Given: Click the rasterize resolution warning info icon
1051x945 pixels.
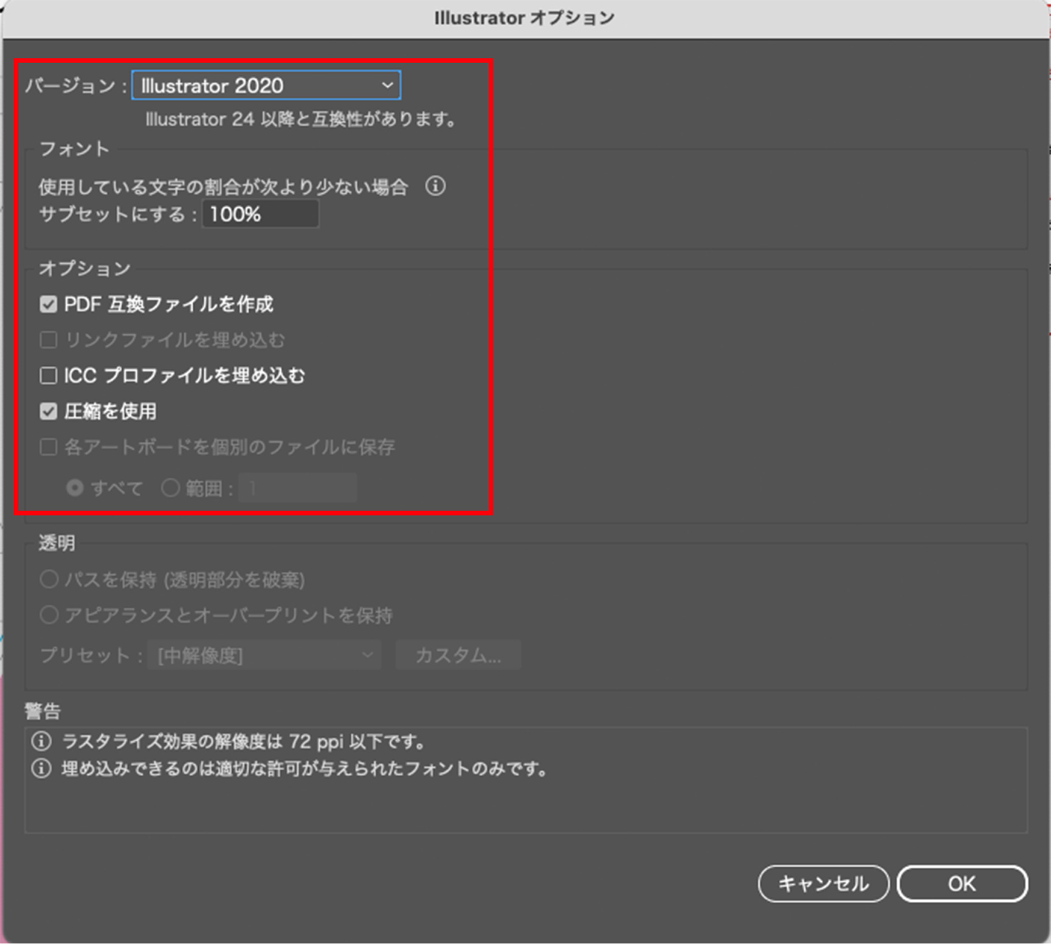Looking at the screenshot, I should click(x=40, y=740).
